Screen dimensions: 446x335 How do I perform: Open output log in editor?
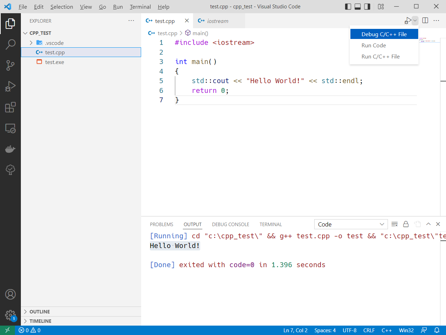click(x=417, y=224)
